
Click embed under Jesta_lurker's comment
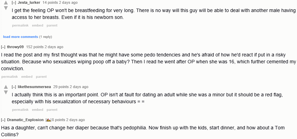tap(37, 25)
